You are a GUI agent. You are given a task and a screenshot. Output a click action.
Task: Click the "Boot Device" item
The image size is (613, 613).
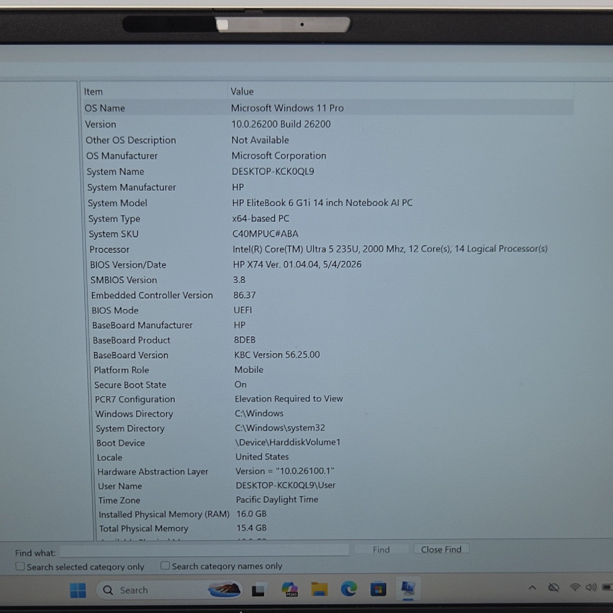121,443
